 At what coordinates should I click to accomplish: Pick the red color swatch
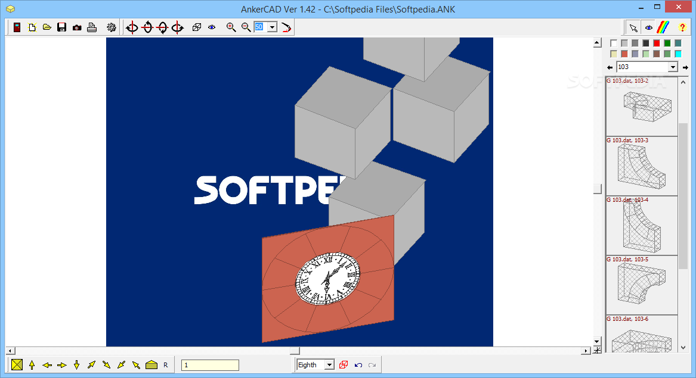657,43
